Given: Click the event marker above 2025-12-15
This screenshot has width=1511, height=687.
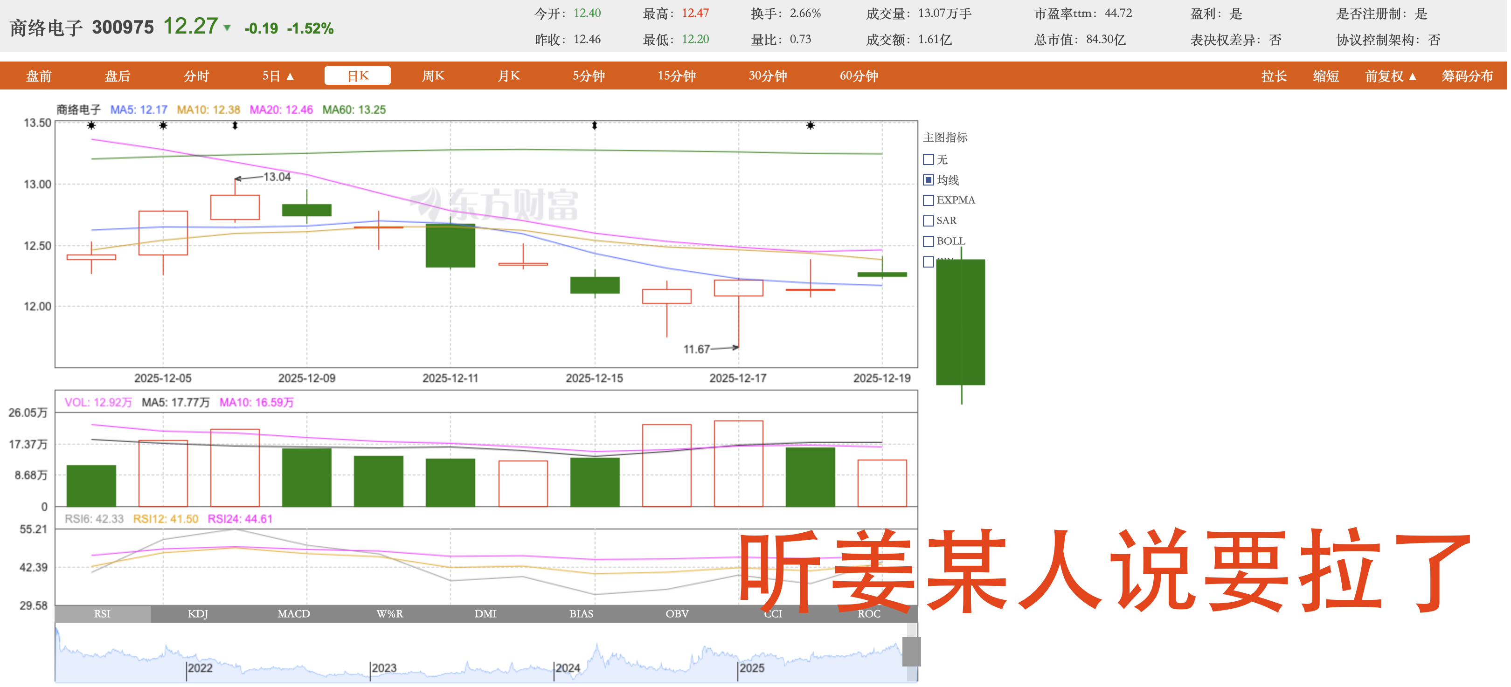Looking at the screenshot, I should (595, 125).
